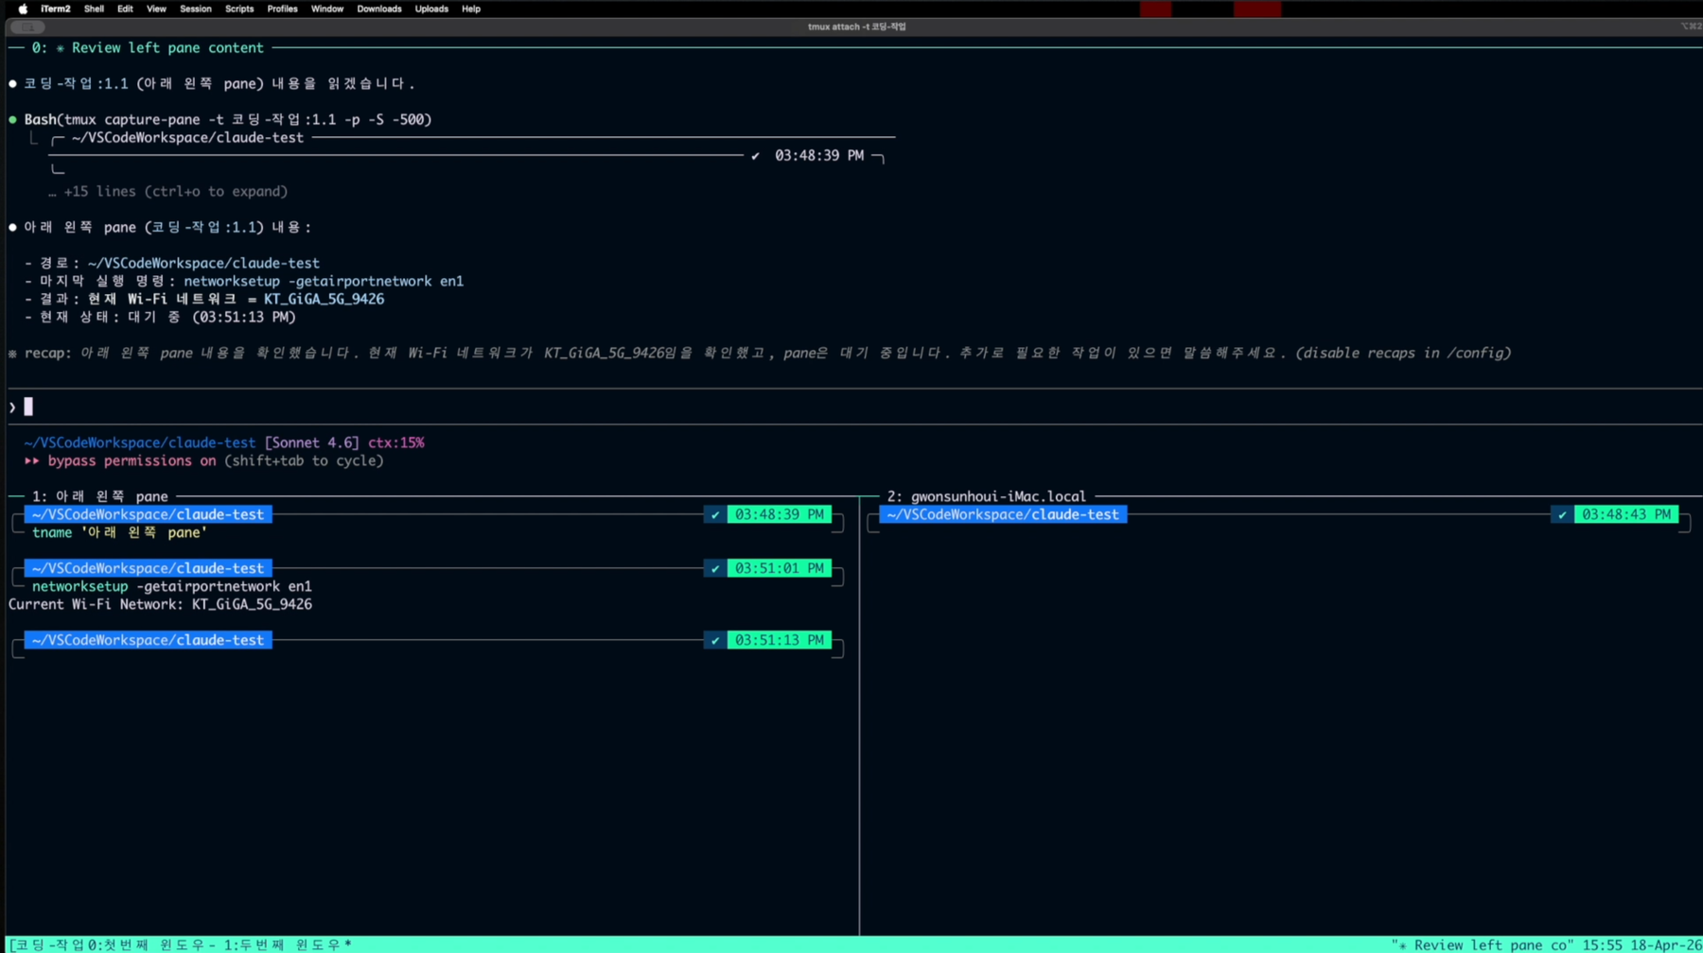Open the View menu
1703x953 pixels.
pos(156,9)
